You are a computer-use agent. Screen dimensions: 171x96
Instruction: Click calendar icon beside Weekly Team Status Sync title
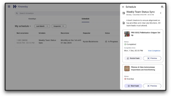pyautogui.click(x=124, y=13)
